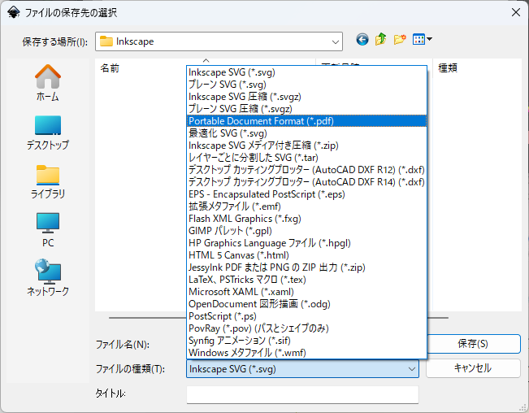This screenshot has height=413, width=529.
Task: Select EPS - Encapsulated PostScript (*.eps)
Action: 306,194
